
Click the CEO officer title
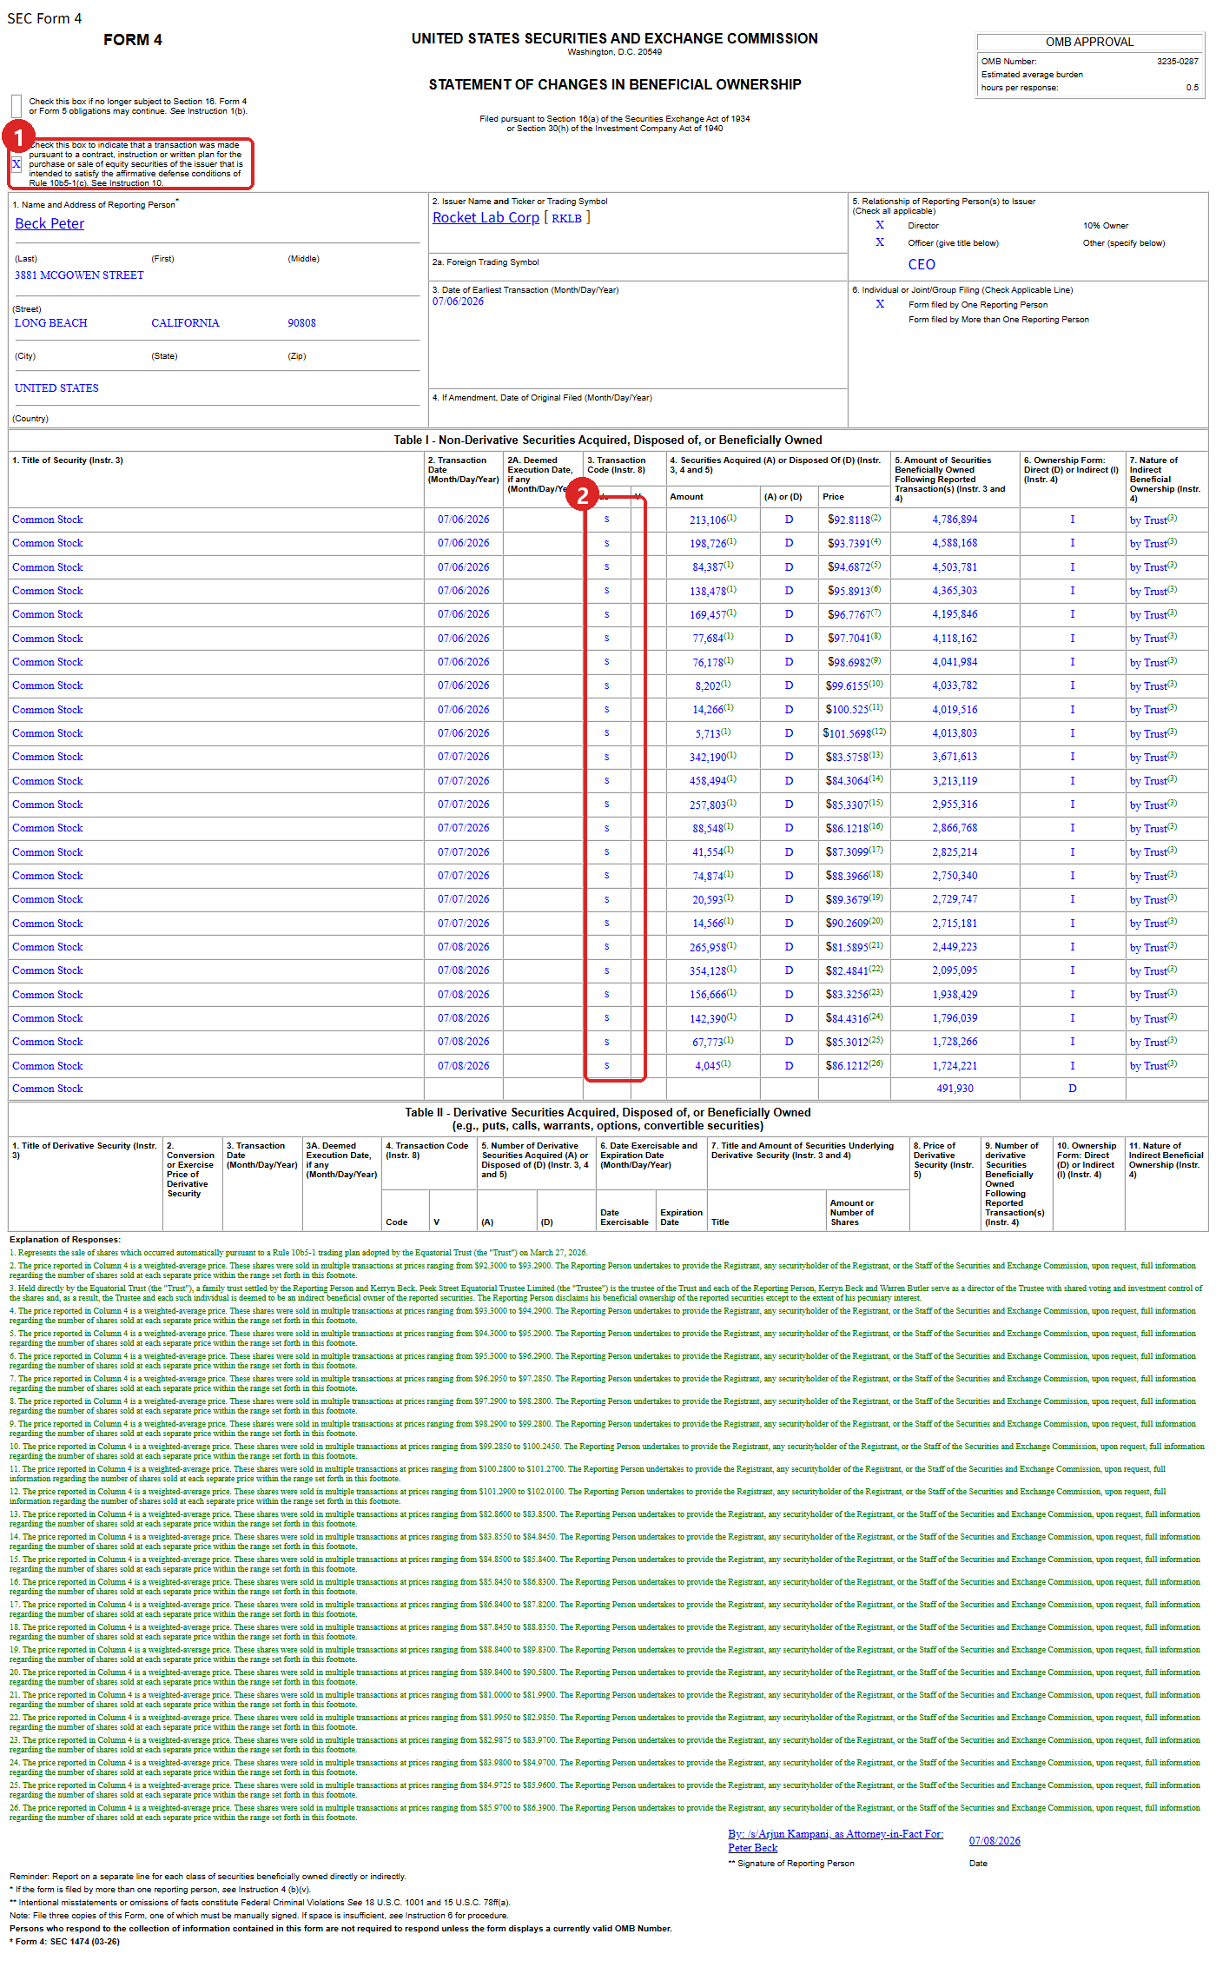click(922, 264)
